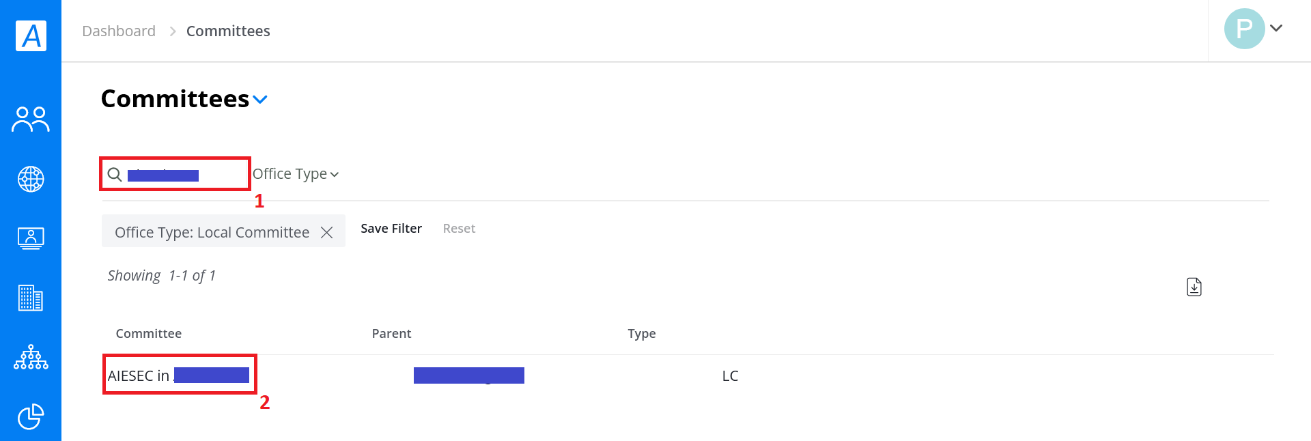
Task: Remove the Office Type: Local Committee filter
Action: click(x=327, y=232)
